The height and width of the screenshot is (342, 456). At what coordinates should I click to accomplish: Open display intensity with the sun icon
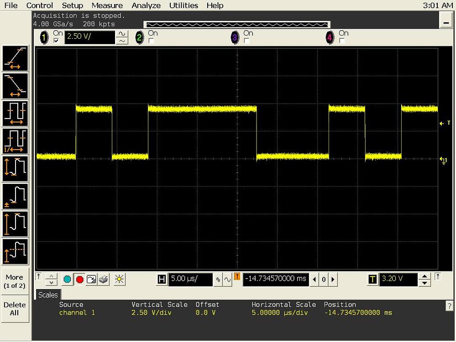[x=119, y=279]
